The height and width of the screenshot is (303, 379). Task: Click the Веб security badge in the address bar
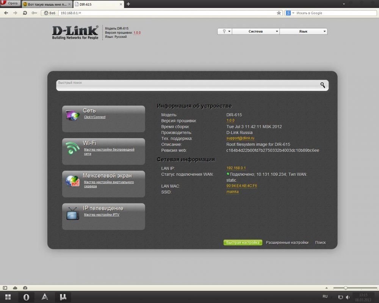(50, 13)
